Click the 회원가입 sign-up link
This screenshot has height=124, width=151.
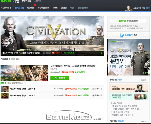[134, 28]
